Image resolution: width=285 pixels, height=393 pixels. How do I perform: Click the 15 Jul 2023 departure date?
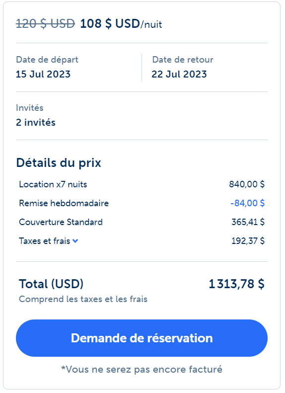43,74
